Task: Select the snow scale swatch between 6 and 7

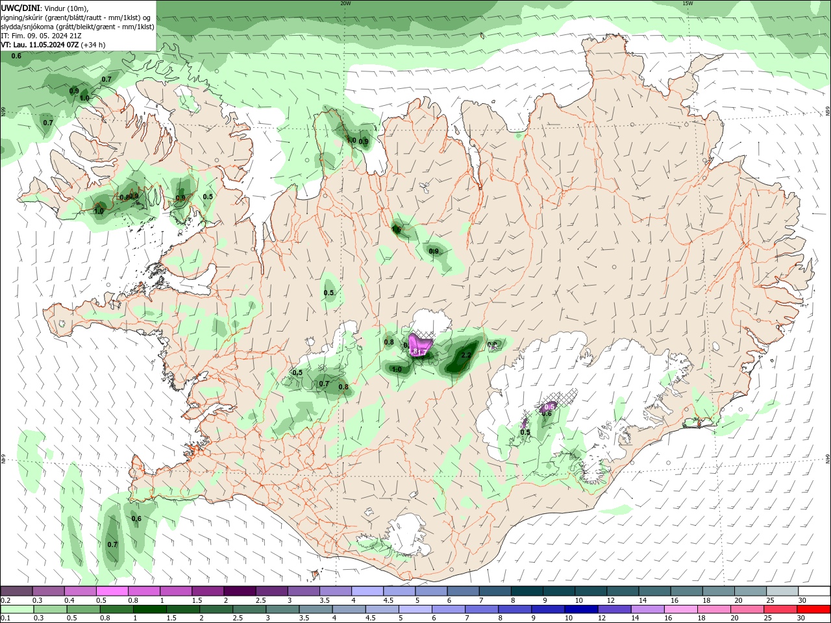Action: (x=464, y=591)
